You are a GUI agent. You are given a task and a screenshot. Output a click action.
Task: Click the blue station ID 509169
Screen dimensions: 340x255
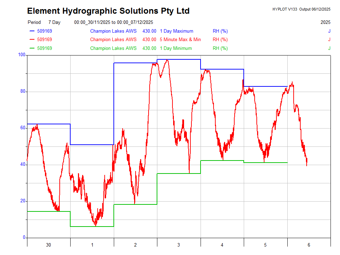45,31
